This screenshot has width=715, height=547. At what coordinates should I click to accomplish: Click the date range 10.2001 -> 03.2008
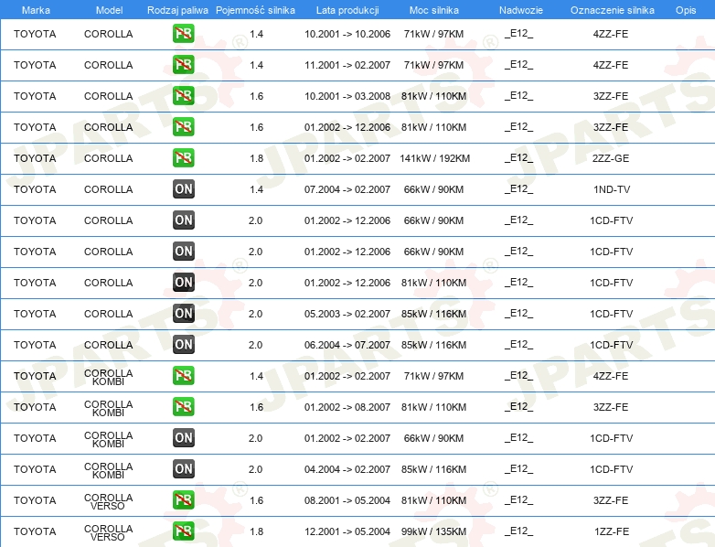click(x=347, y=96)
